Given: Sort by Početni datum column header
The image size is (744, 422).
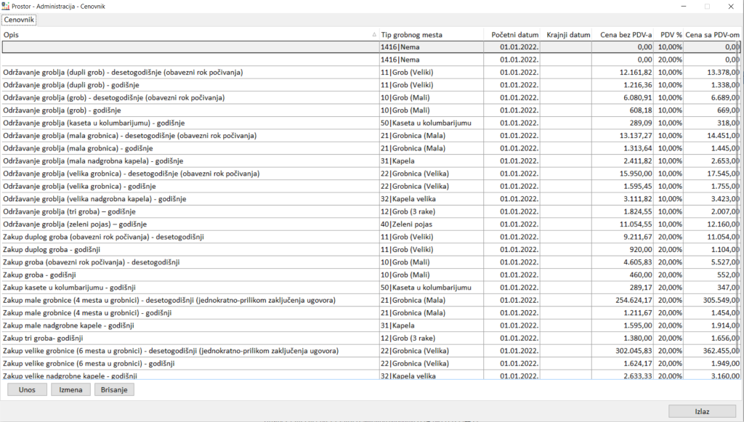Looking at the screenshot, I should click(514, 35).
